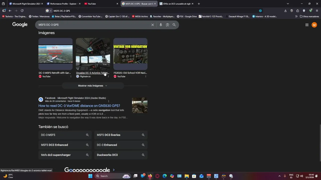Viewport: 321px width, 180px height.
Task: Open the DC-3 Retrofit Garmin thumbnail
Action: pos(55,54)
